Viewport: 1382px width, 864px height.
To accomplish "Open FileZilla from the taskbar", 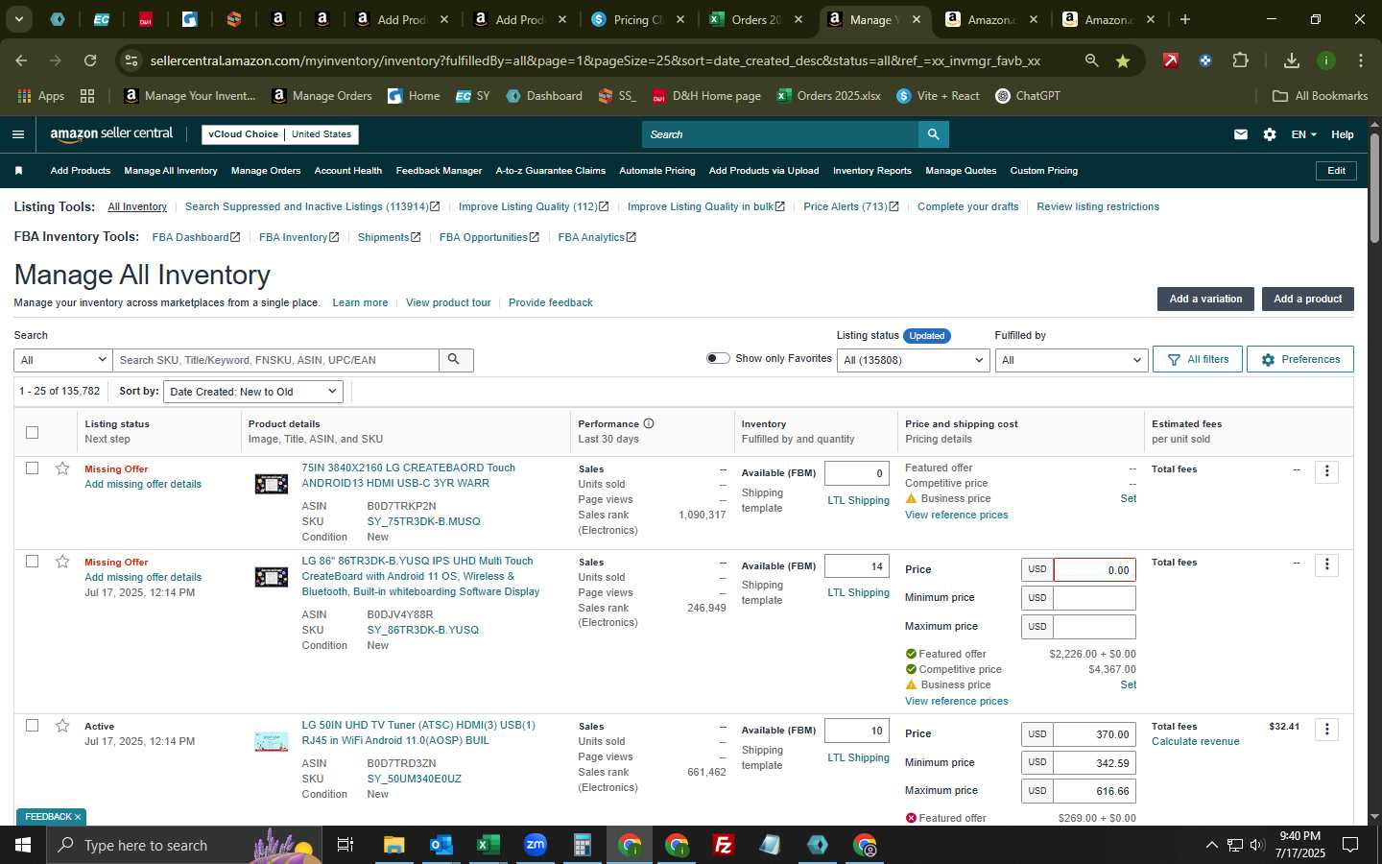I will (x=724, y=845).
